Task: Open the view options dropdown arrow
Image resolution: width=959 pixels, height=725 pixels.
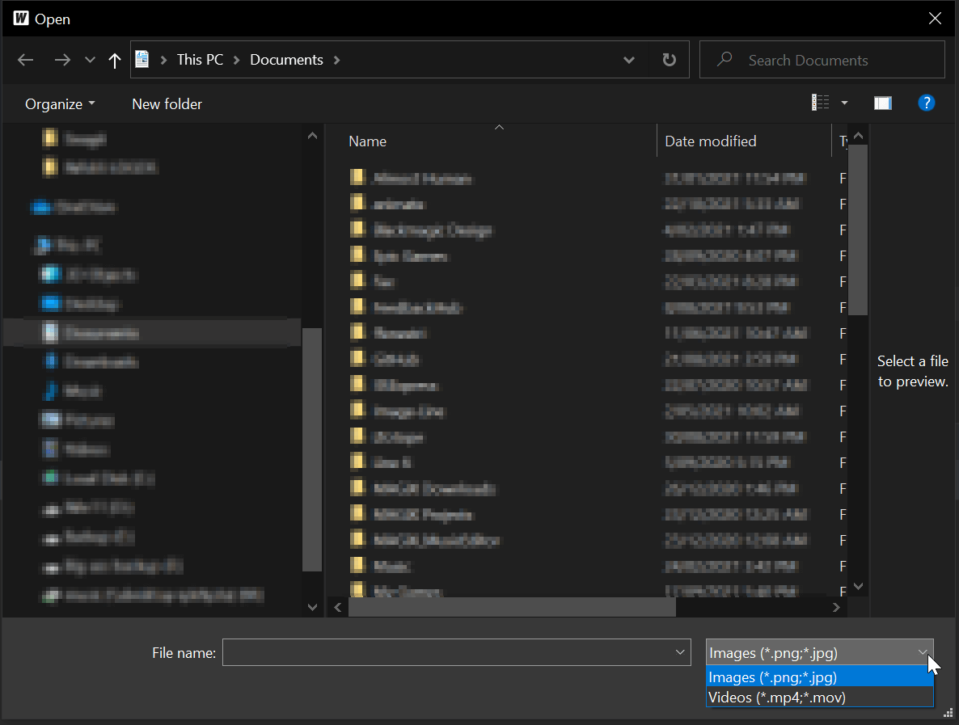Action: [845, 103]
